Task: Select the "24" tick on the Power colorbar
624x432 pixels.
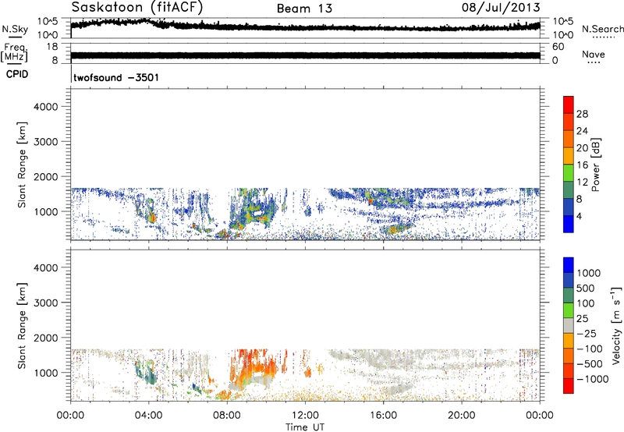Action: pyautogui.click(x=582, y=131)
